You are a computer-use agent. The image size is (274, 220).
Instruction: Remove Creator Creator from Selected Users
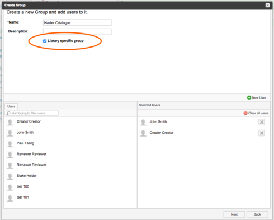(262, 133)
